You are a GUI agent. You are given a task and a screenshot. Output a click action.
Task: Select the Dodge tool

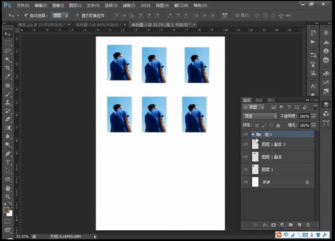[x=8, y=145]
